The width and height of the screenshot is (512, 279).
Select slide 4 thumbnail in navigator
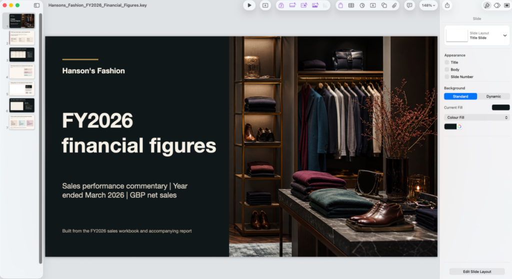pyautogui.click(x=21, y=71)
